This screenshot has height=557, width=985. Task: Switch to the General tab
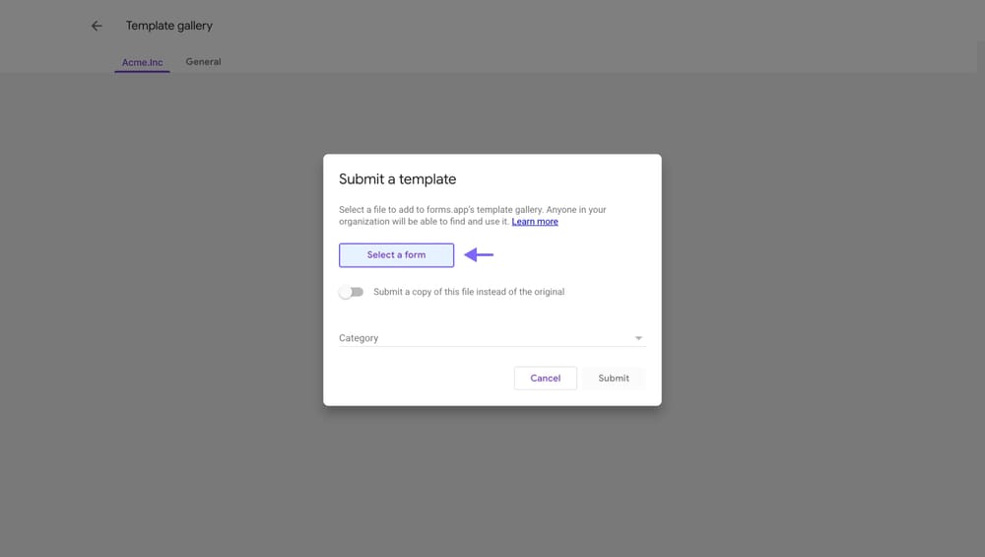[x=203, y=62]
